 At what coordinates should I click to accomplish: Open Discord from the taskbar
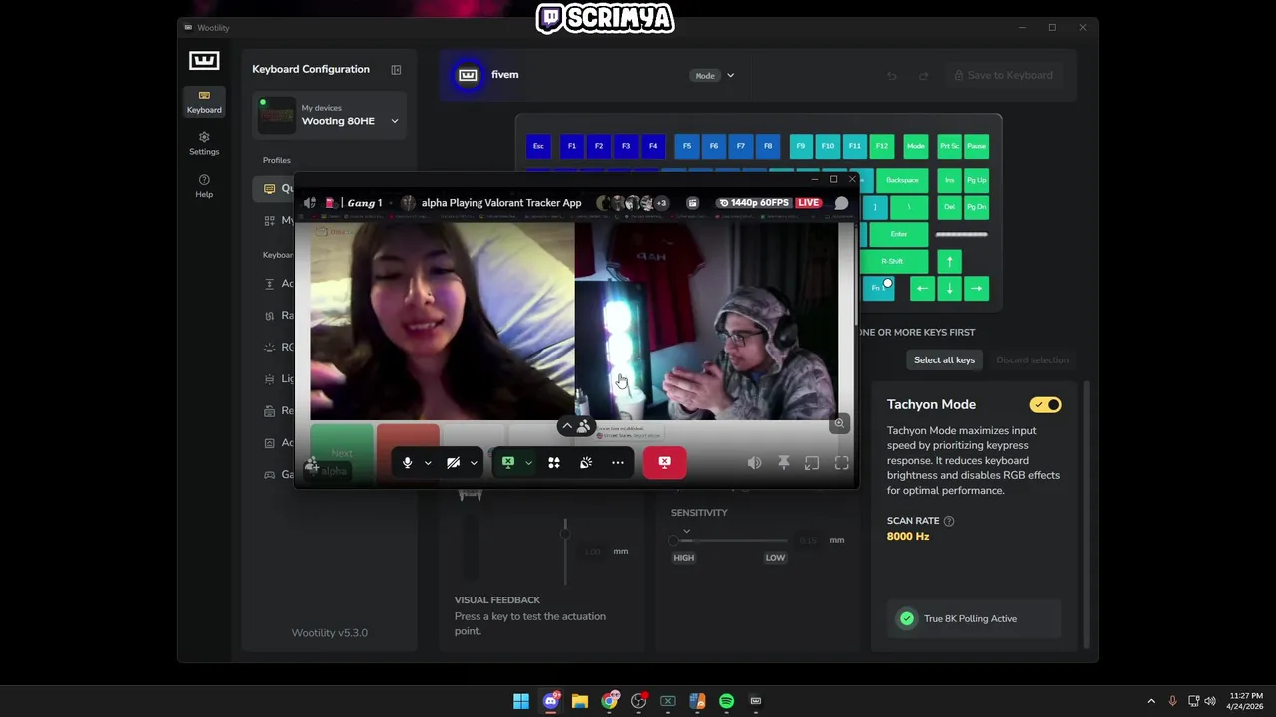[x=551, y=701]
